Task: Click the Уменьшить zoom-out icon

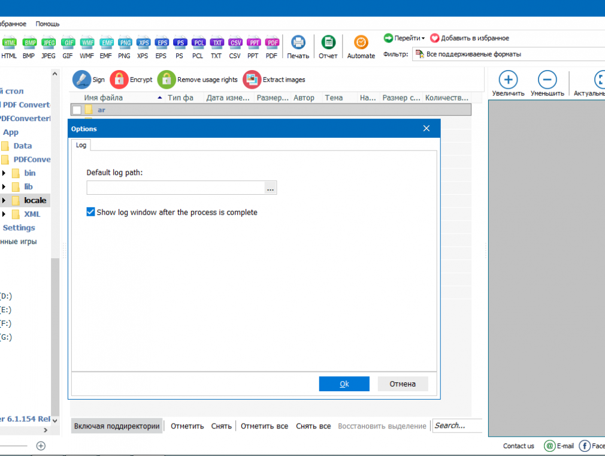Action: (547, 80)
